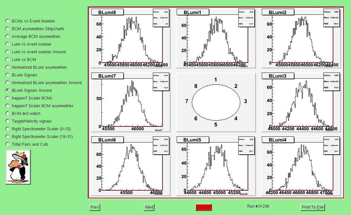The width and height of the screenshot is (351, 215).
Task: Click number 5 label below the ellipse
Action: 216,125
